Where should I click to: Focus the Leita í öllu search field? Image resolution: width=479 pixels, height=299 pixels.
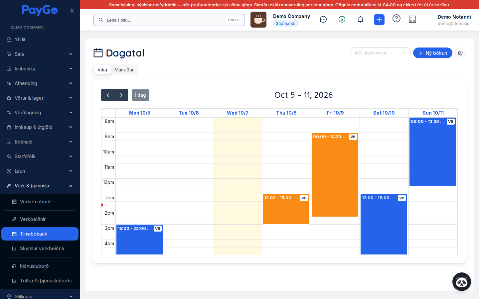pyautogui.click(x=169, y=20)
